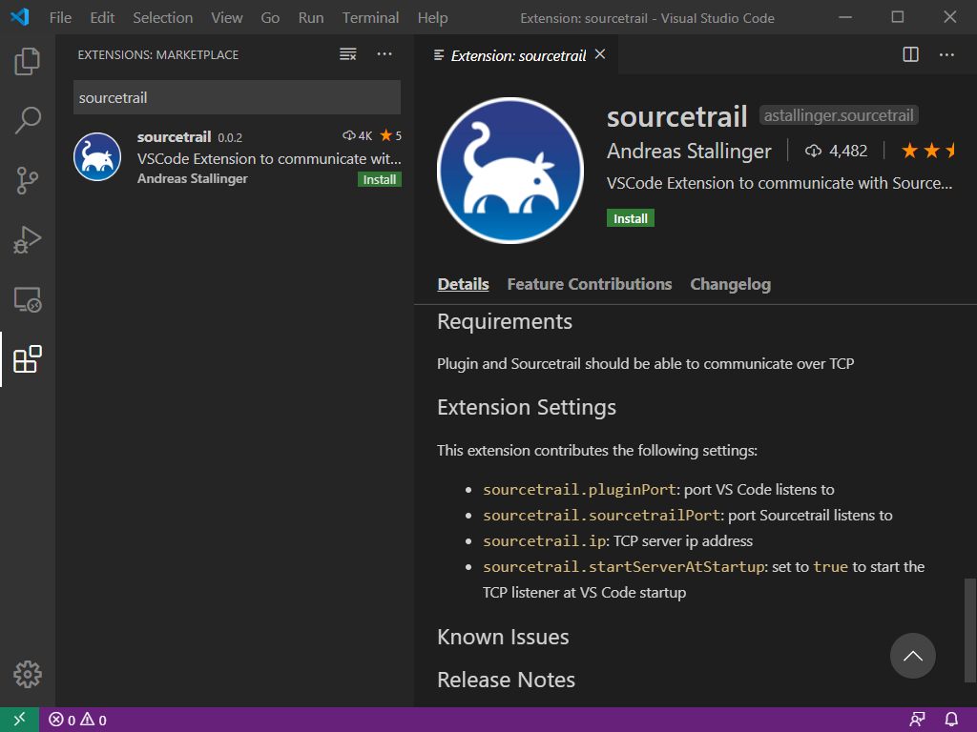Viewport: 977px width, 732px height.
Task: Click the remote window indicator in status bar
Action: 19,720
